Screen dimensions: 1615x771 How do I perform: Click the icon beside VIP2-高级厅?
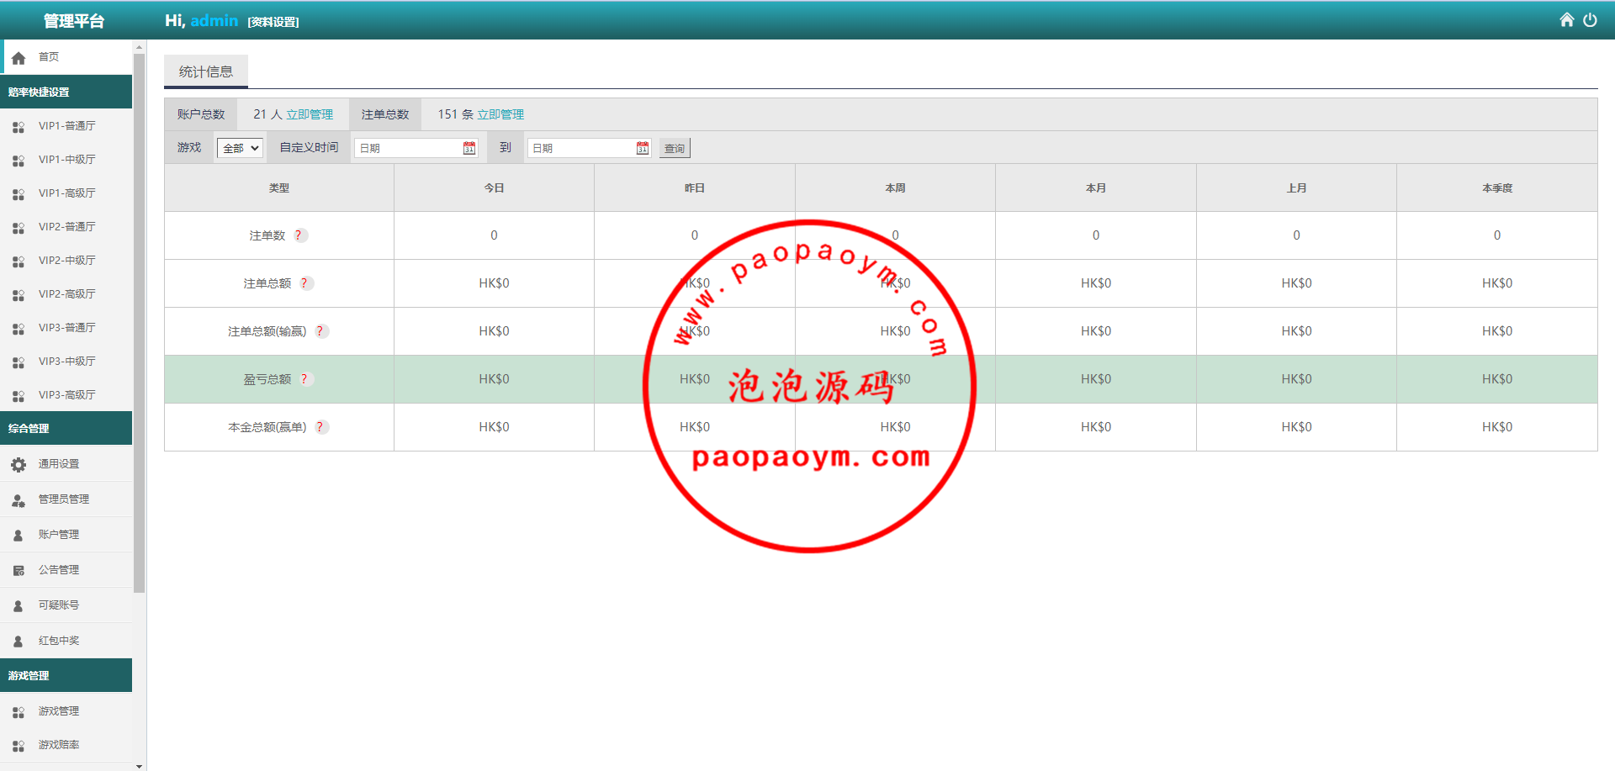19,295
